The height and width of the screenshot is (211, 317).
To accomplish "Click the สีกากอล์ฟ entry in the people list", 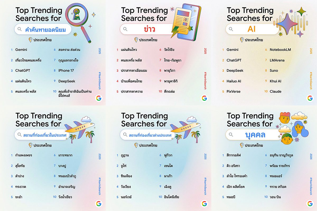I will pos(234,155).
